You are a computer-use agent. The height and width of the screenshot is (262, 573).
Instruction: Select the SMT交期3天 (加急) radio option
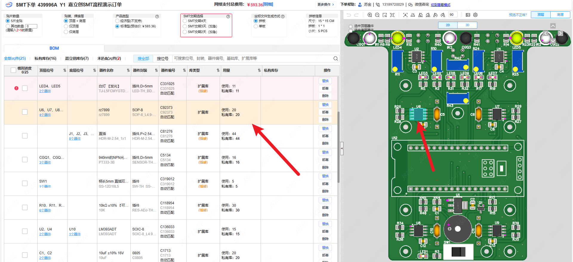185,26
